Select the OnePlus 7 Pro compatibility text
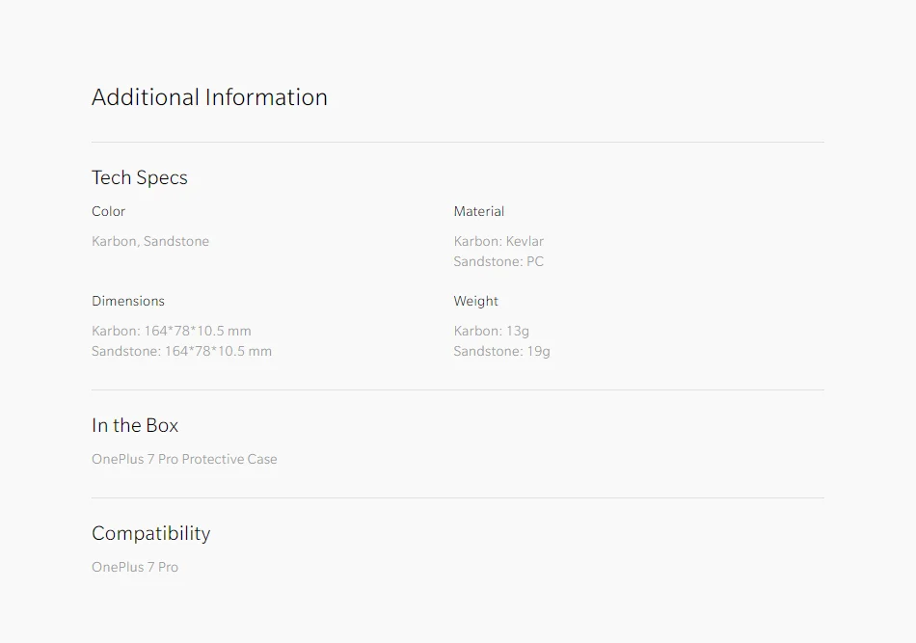The height and width of the screenshot is (643, 916). (135, 567)
